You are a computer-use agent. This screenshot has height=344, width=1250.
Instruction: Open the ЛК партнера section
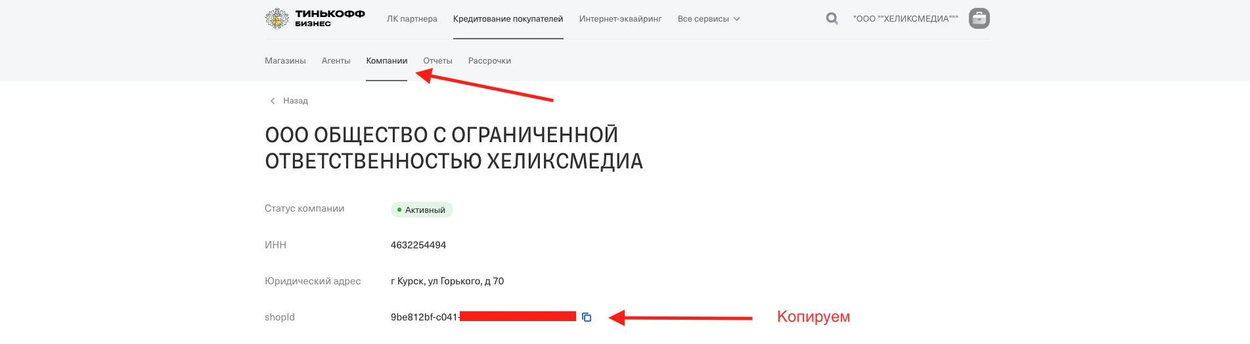click(412, 19)
